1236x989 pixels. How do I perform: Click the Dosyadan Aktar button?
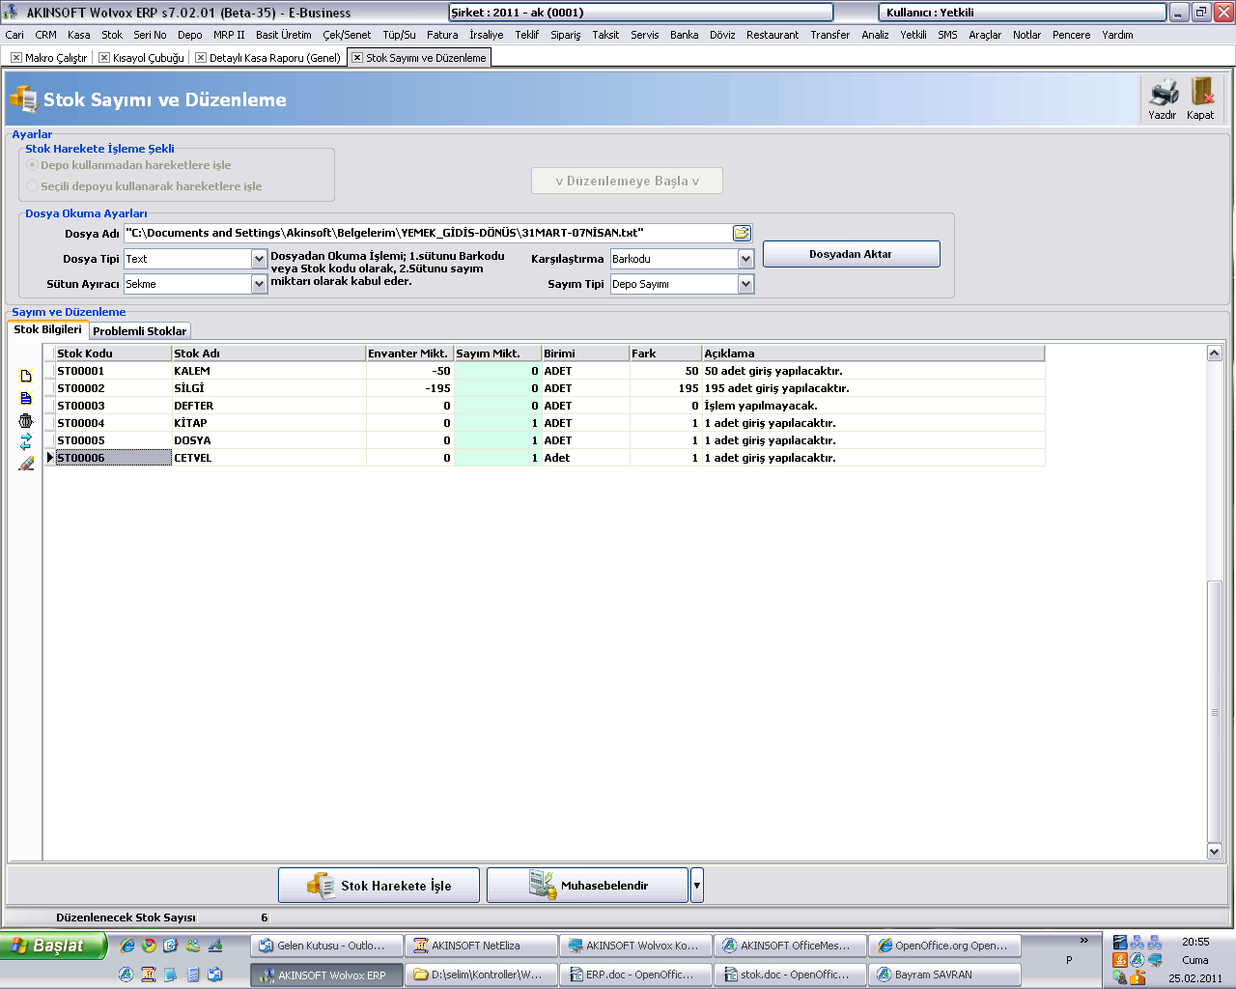(851, 254)
